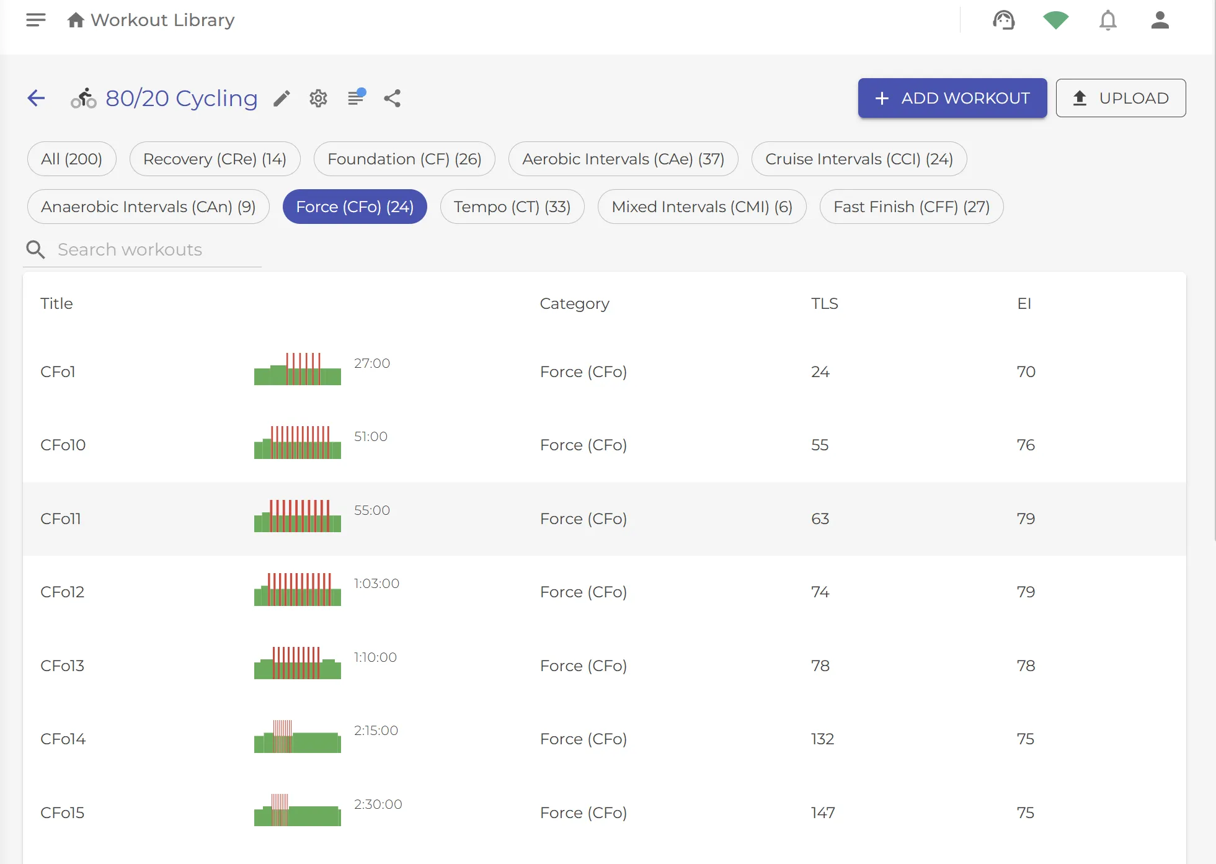The width and height of the screenshot is (1216, 864).
Task: Enable the Tempo (CT) filter
Action: tap(512, 206)
